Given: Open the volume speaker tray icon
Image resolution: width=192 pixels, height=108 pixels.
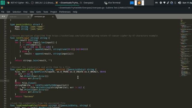Looking at the screenshot, I should tap(179, 3).
